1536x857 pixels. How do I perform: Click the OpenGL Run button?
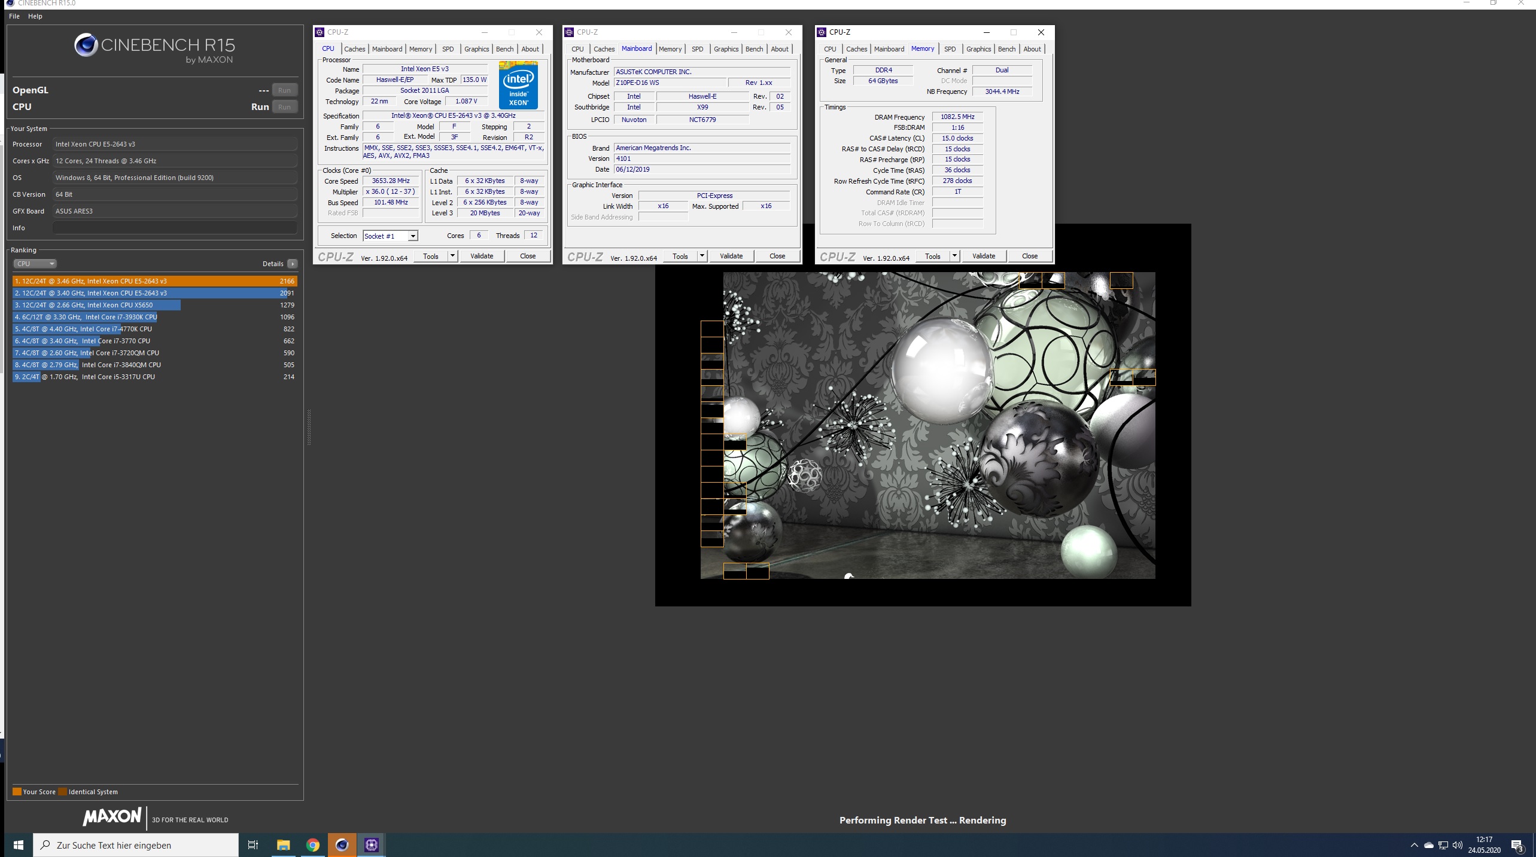[285, 90]
